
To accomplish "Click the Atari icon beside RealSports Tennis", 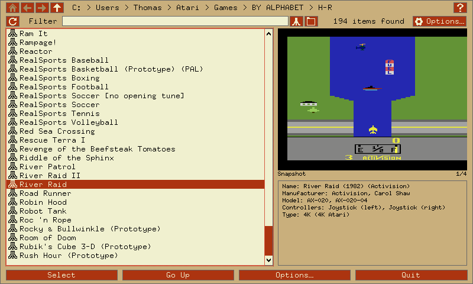I will click(12, 113).
